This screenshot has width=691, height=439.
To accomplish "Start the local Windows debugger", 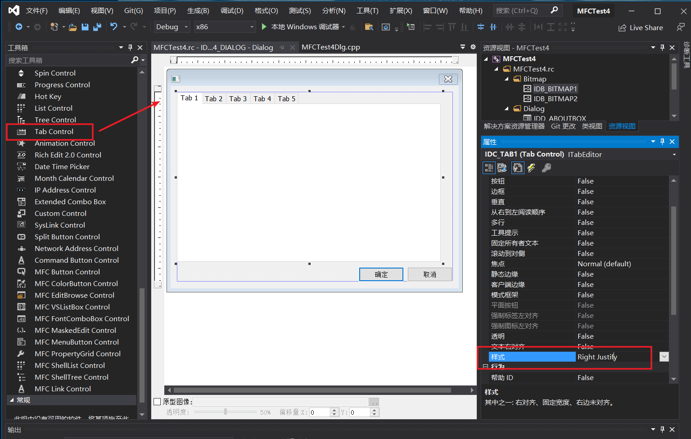I will point(300,27).
